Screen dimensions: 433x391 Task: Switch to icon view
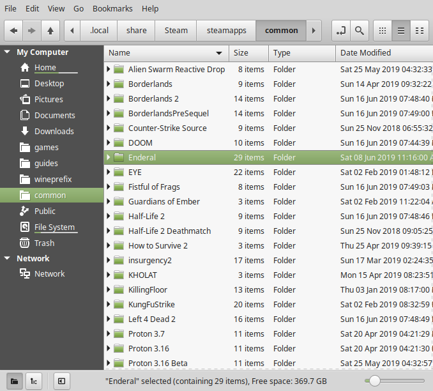tap(383, 31)
